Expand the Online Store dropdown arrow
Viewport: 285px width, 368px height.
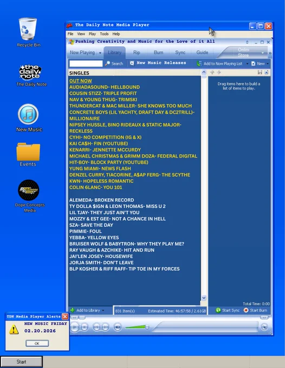(x=263, y=53)
